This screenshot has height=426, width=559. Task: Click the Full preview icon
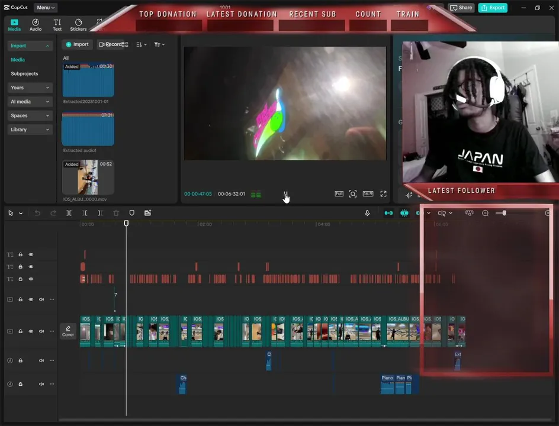[x=339, y=193]
